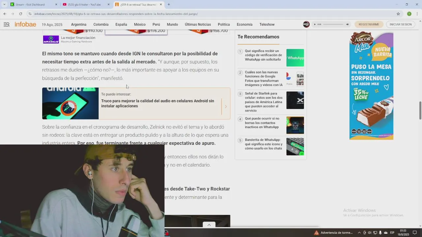Open the Economía section
This screenshot has height=237, width=422.
click(x=245, y=24)
